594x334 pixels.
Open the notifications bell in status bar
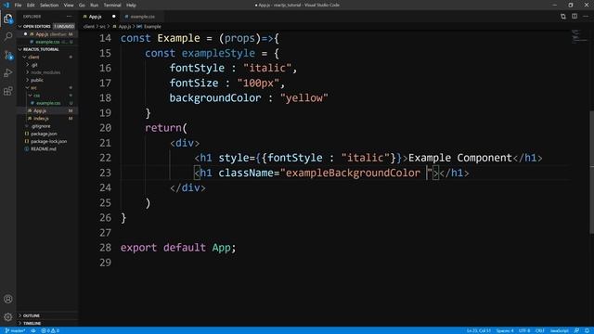click(587, 330)
